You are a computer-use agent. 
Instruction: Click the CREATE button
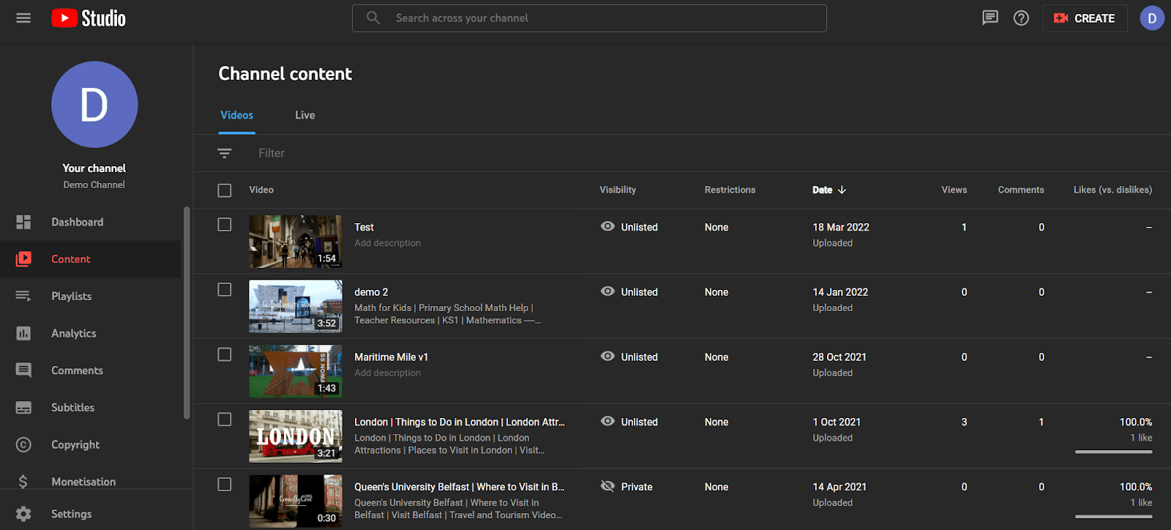point(1085,18)
